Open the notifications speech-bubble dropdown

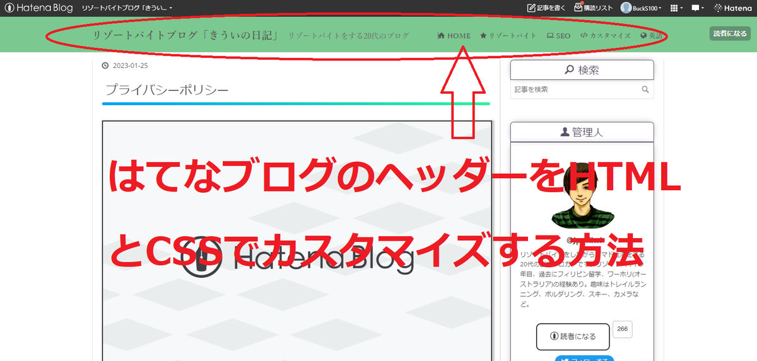click(698, 8)
